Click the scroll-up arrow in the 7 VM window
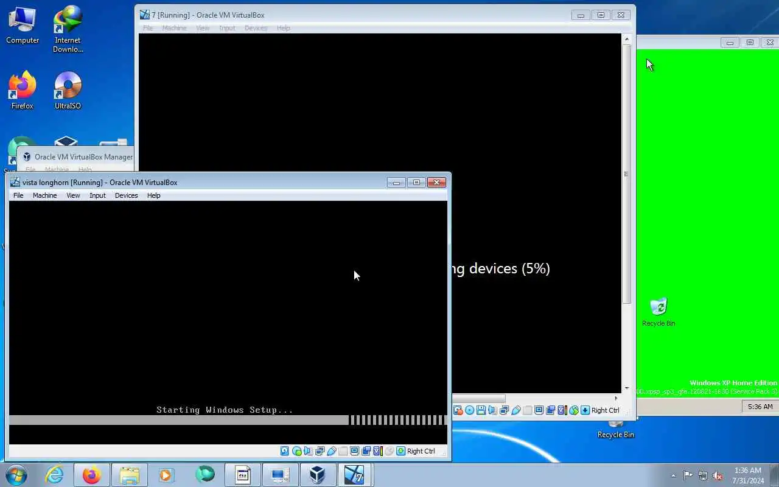This screenshot has height=487, width=779. 627,39
